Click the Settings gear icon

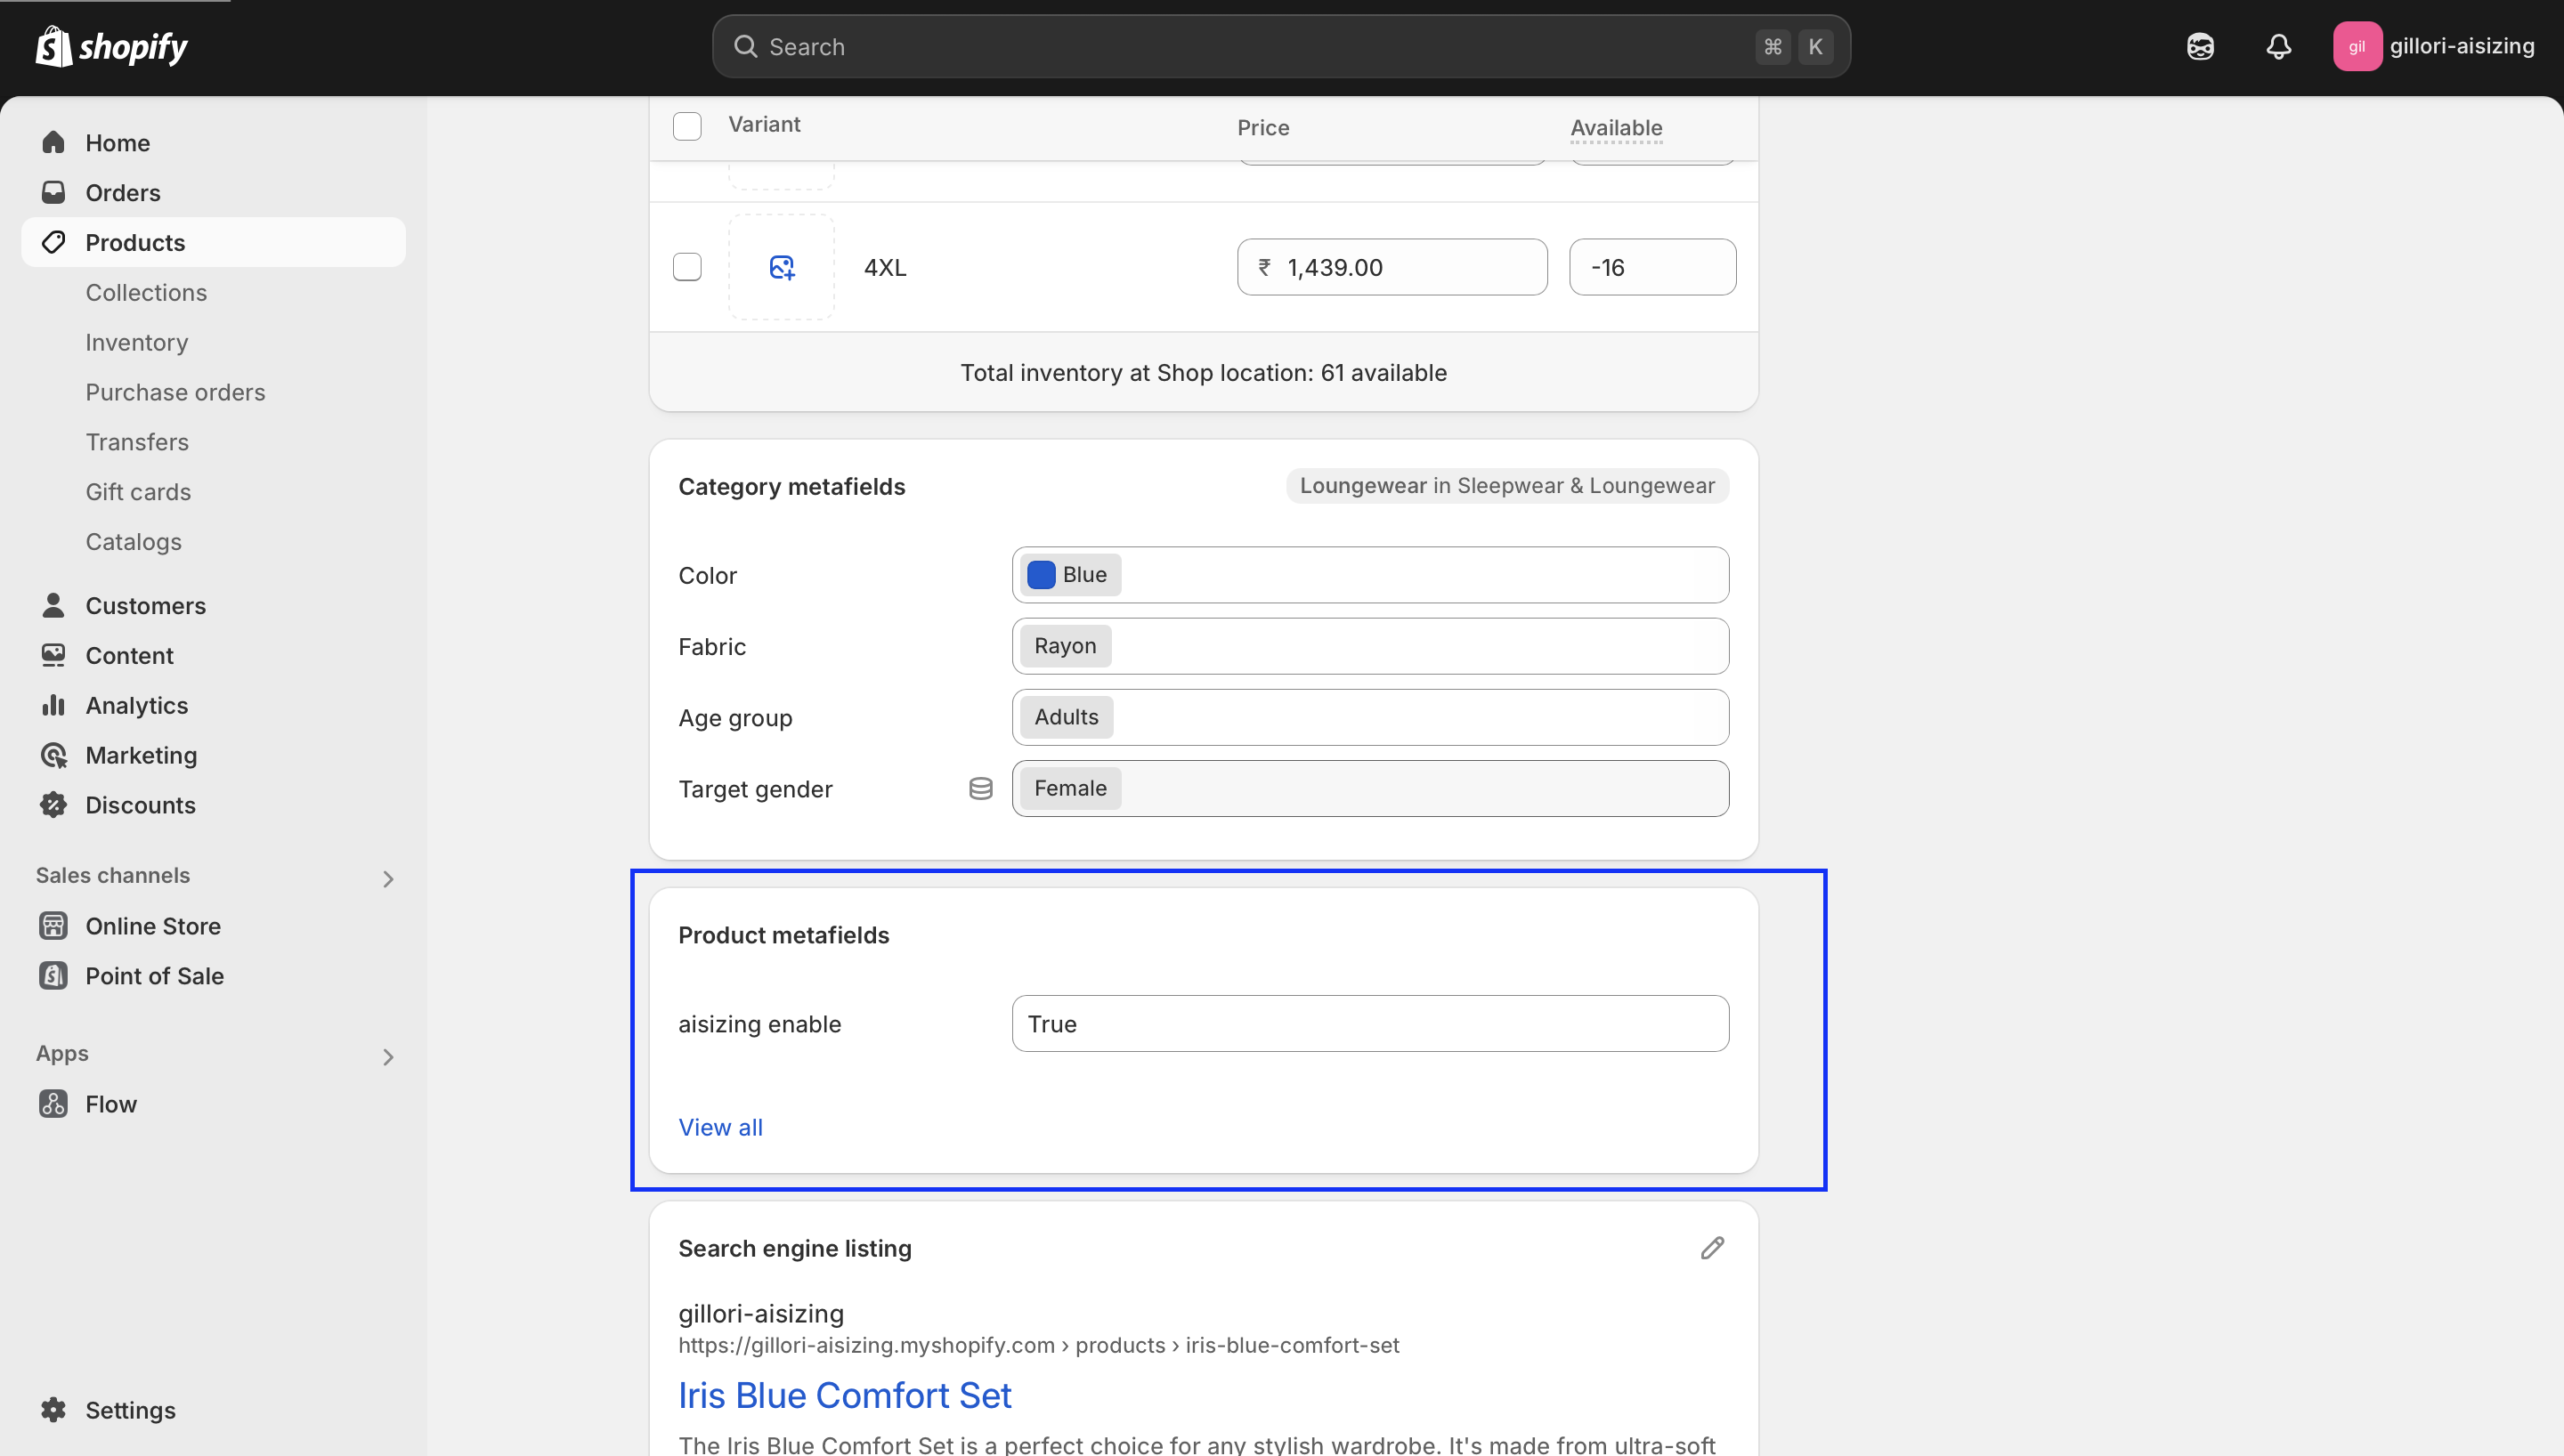53,1410
